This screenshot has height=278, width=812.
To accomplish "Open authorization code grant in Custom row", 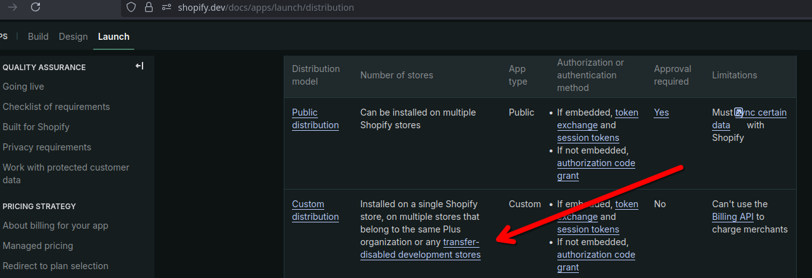I will click(x=596, y=261).
